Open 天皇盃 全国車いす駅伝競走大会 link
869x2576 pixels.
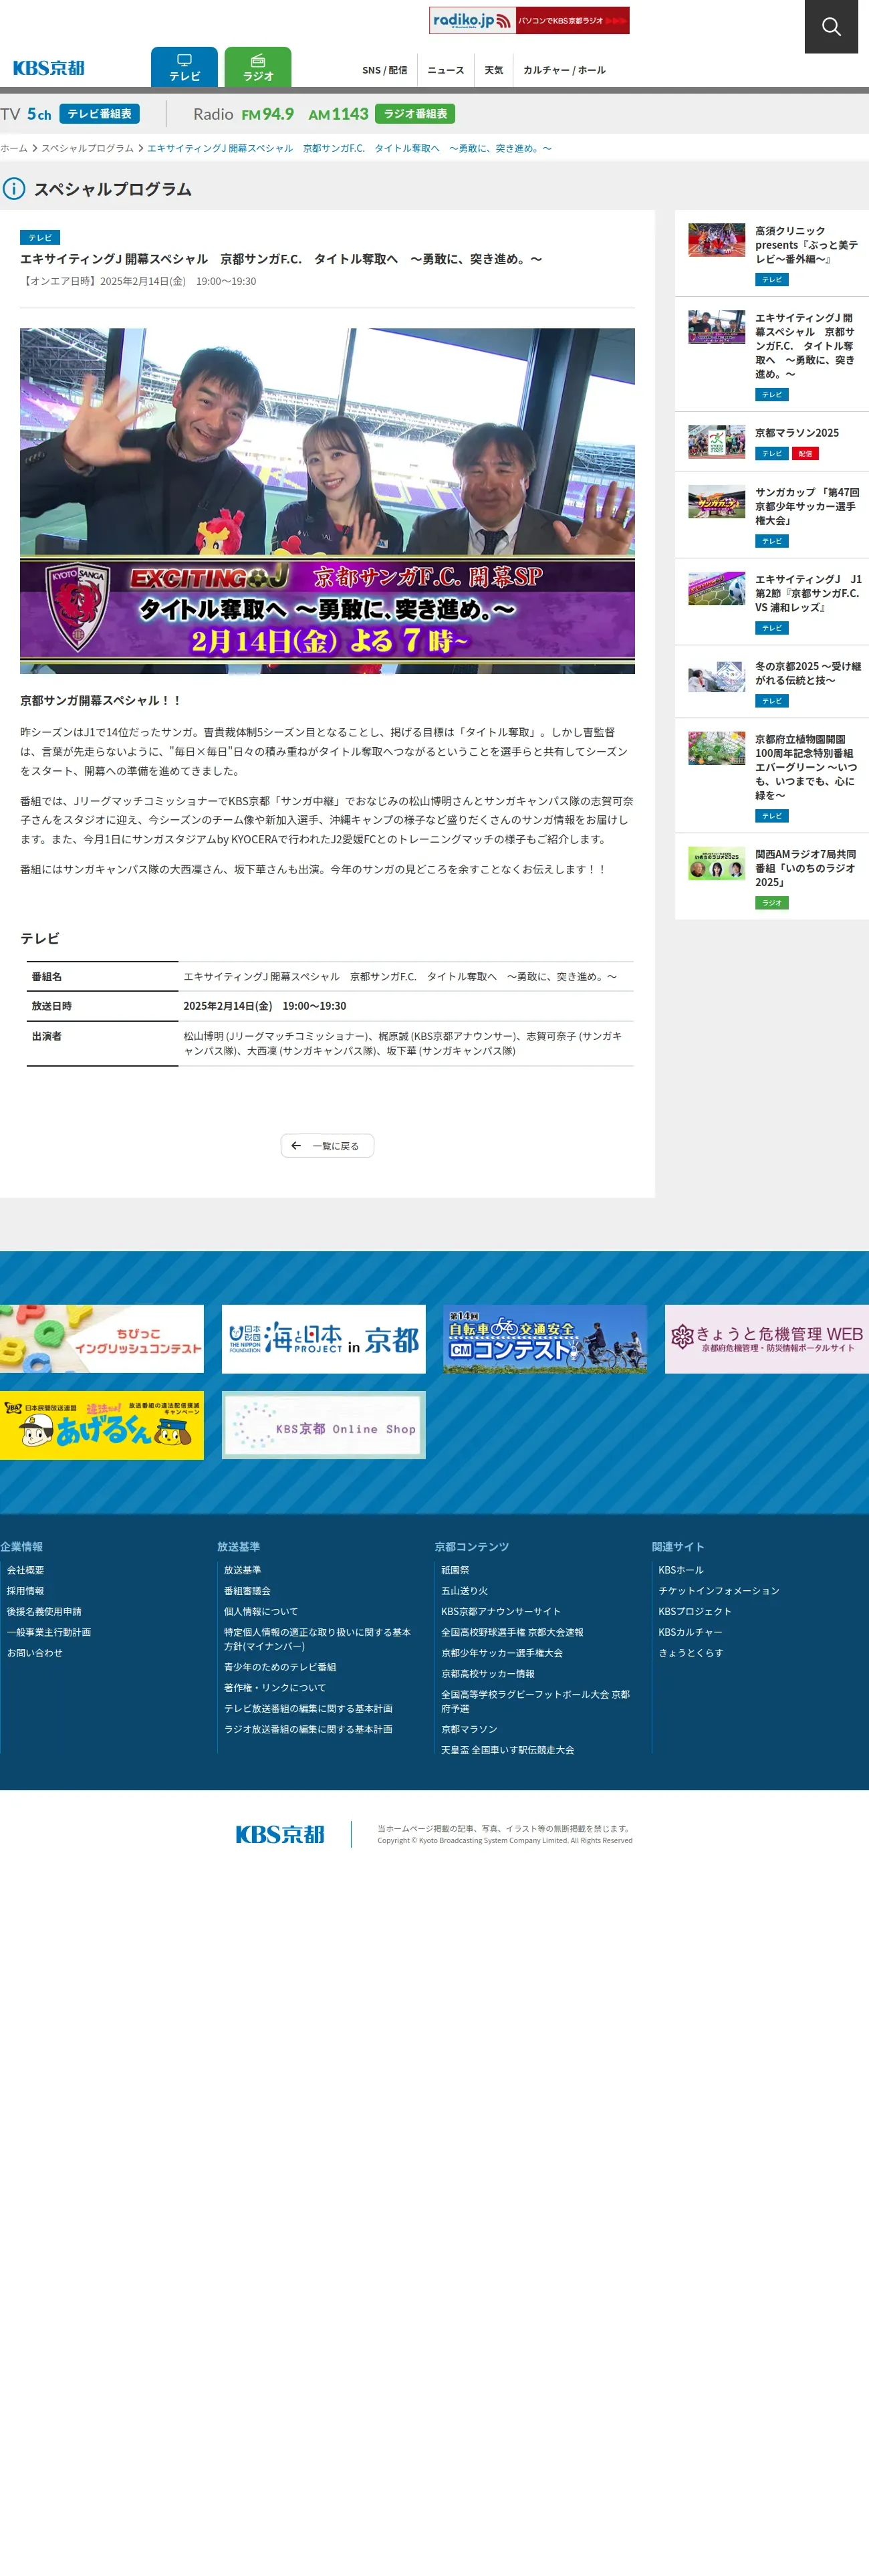508,1750
